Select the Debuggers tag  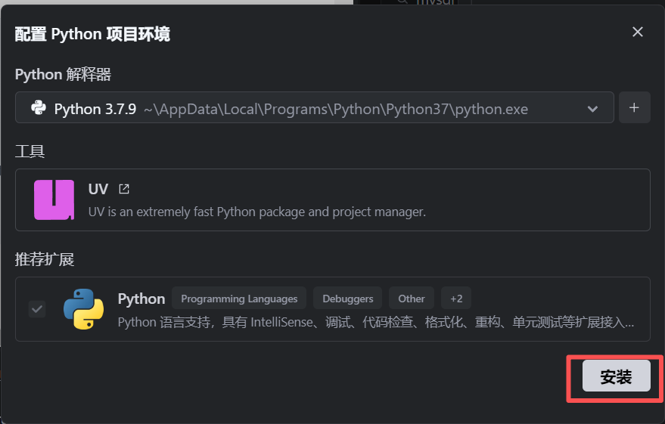(x=348, y=299)
